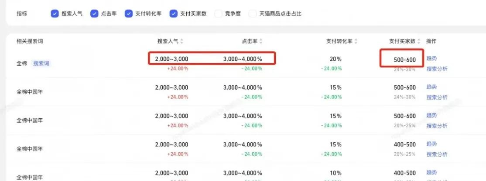Image resolution: width=486 pixels, height=181 pixels.
Task: Select the 全棉 keyword in the first row
Action: coord(22,64)
